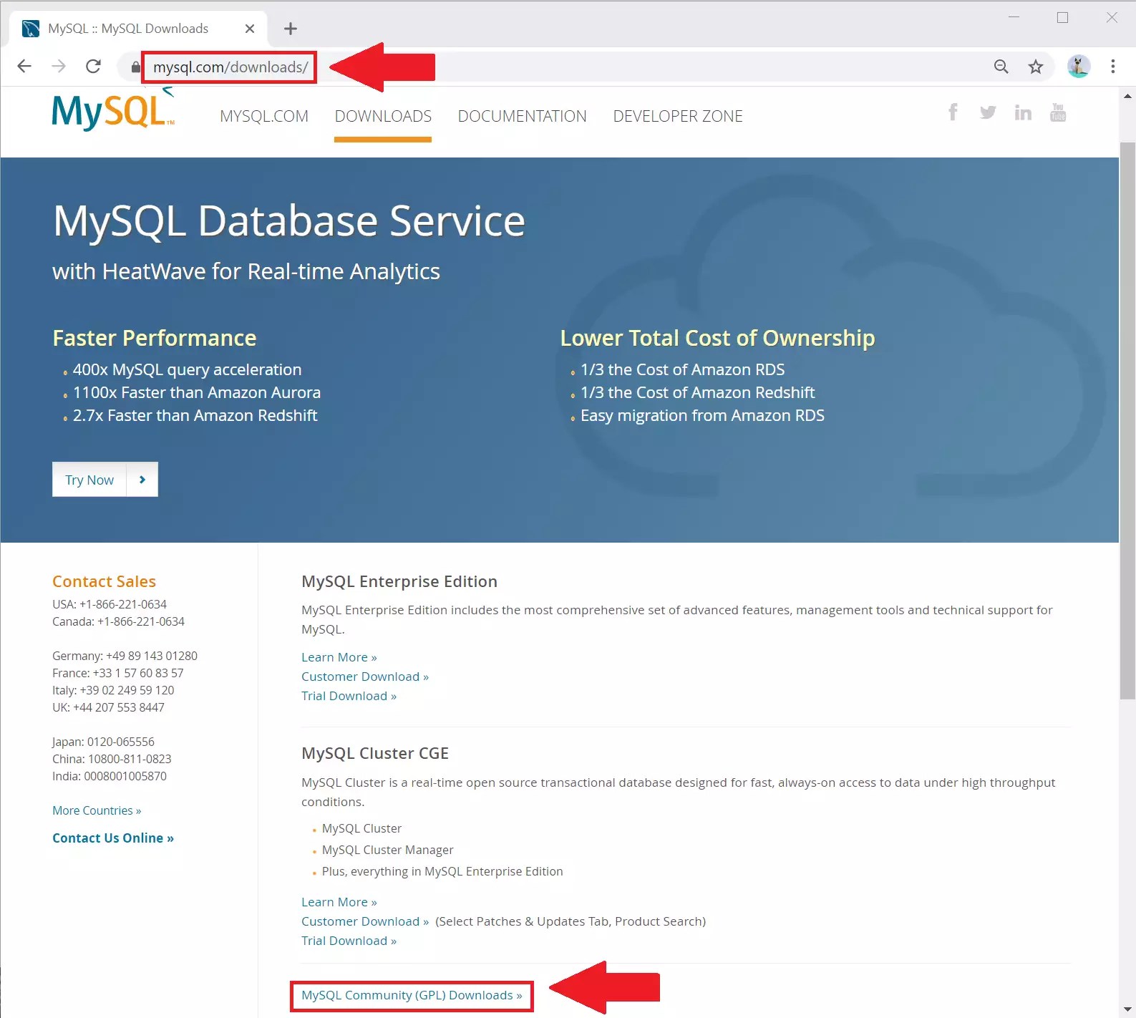The height and width of the screenshot is (1018, 1136).
Task: Click the zoom magnifier icon in address bar
Action: (1001, 67)
